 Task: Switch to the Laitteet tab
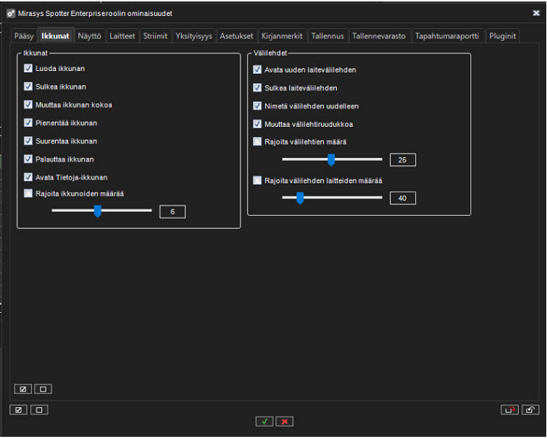[x=122, y=35]
